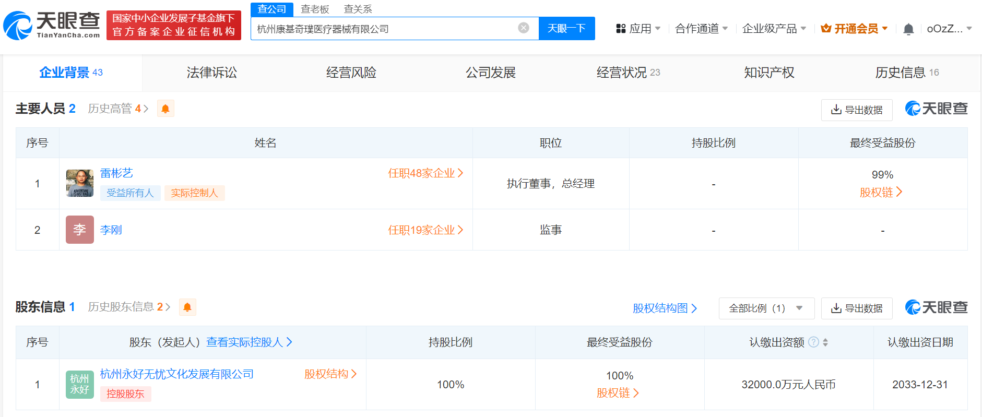Open the 股权结构图 link

tap(665, 308)
